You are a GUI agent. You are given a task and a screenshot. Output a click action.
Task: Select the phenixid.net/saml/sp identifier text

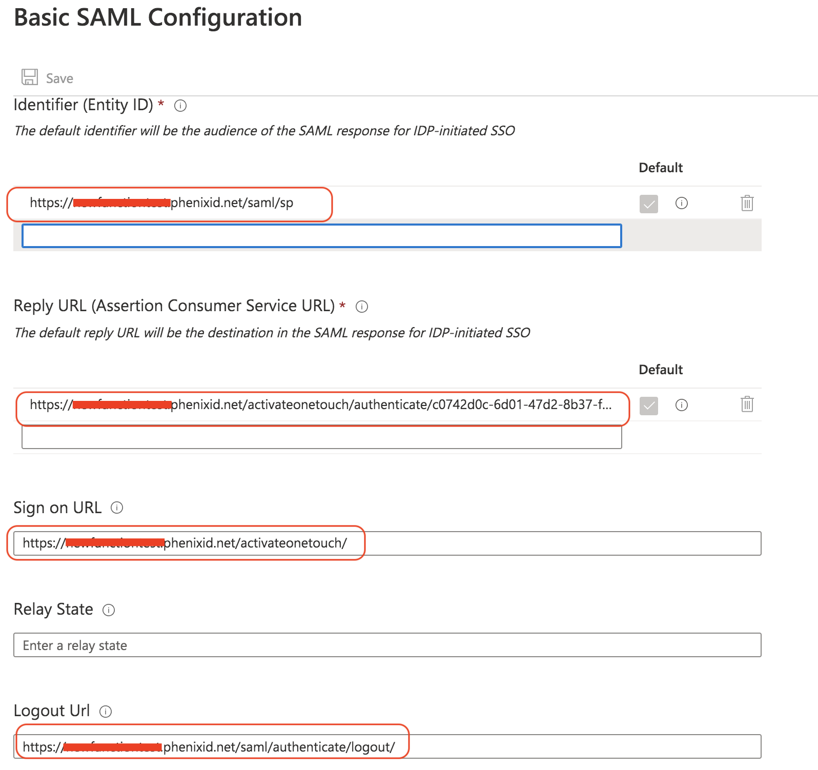(x=231, y=203)
